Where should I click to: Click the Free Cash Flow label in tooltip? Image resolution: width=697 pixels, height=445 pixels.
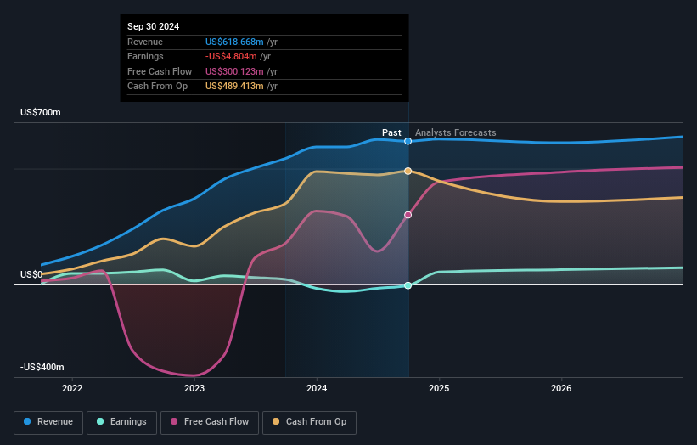pos(160,71)
